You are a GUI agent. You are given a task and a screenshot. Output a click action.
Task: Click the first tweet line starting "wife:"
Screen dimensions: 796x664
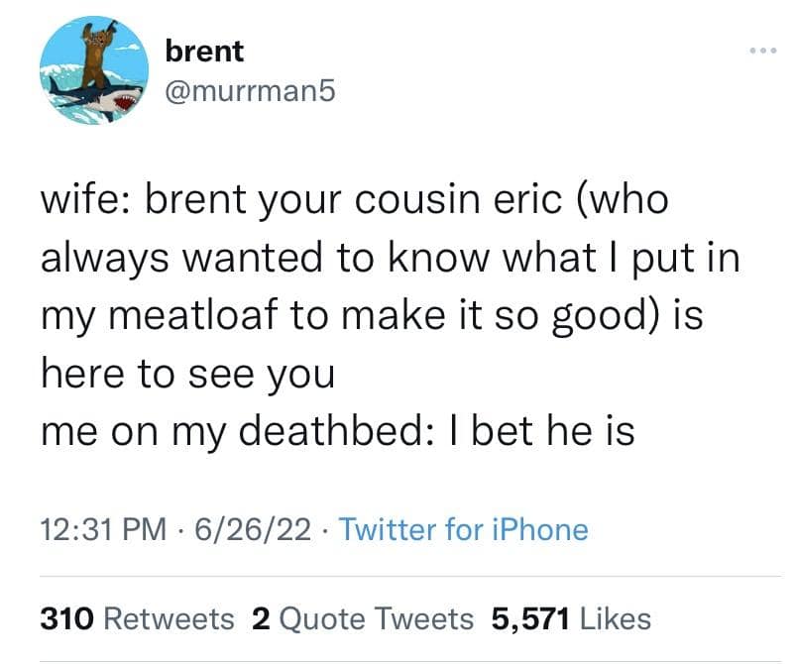click(x=354, y=201)
